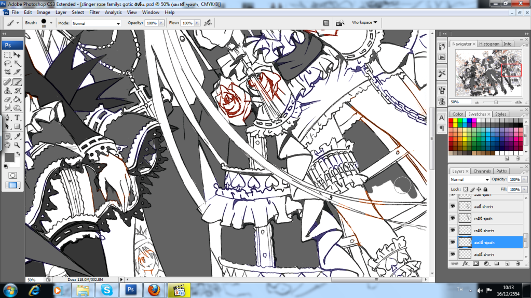Toggle Quick Mask mode
Image resolution: width=531 pixels, height=298 pixels.
(x=12, y=176)
